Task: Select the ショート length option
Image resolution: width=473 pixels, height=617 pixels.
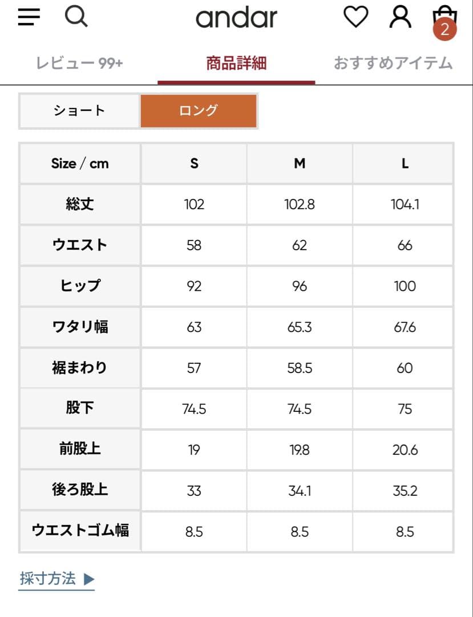Action: [80, 111]
